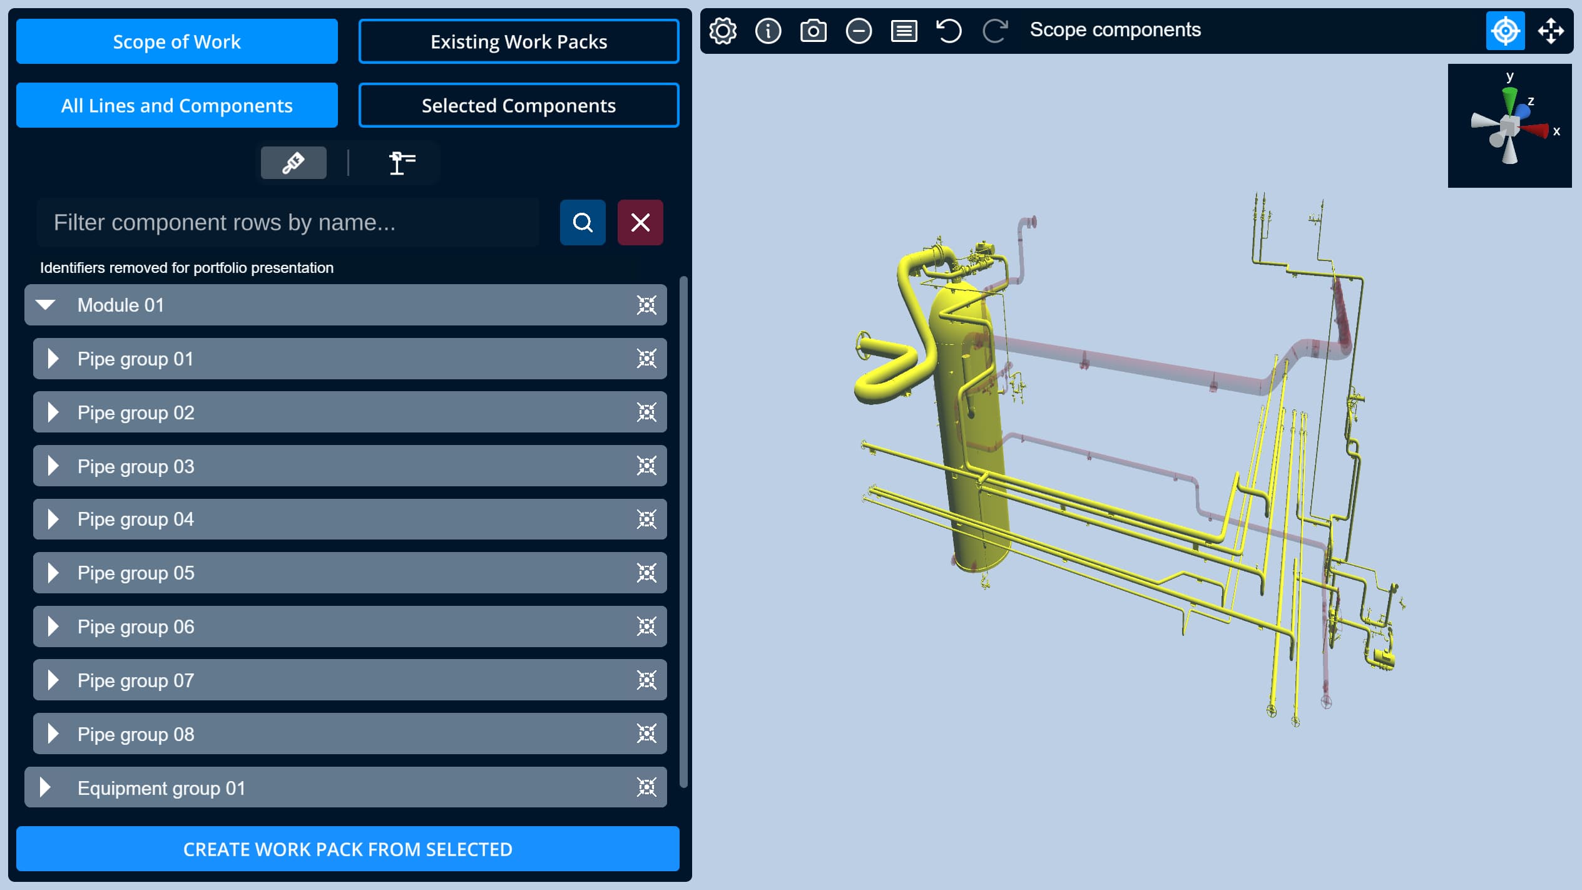Redo the viewer action
This screenshot has height=890, width=1582.
994,30
